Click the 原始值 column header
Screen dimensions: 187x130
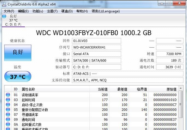coord(163,89)
